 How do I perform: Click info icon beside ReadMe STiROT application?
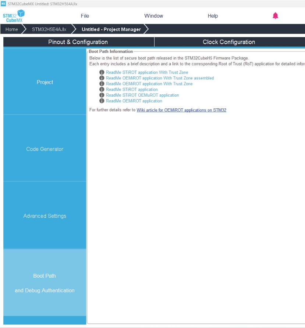102,90
